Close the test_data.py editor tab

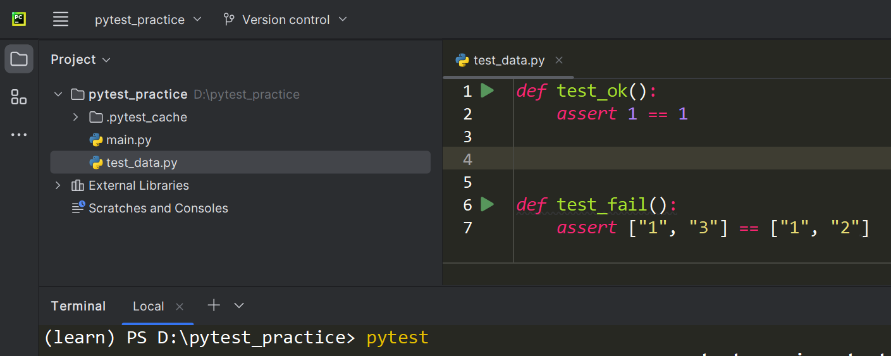coord(558,60)
